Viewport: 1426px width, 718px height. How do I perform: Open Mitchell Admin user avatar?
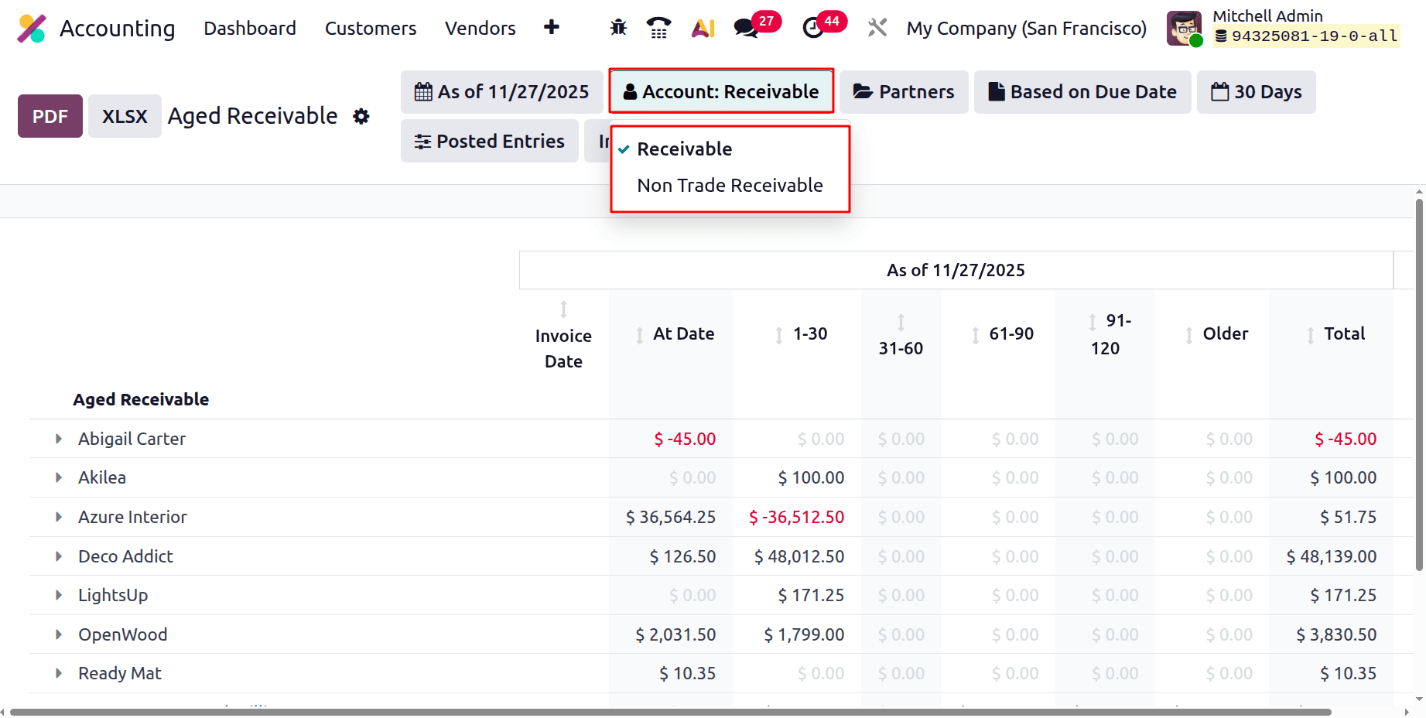pyautogui.click(x=1185, y=29)
